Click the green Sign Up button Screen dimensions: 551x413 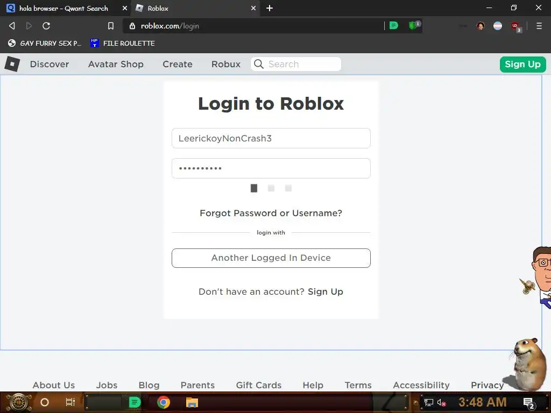522,65
